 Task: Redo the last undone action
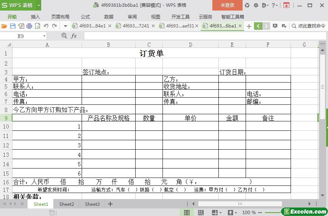[54, 26]
